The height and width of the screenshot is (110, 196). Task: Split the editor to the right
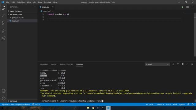187,7
